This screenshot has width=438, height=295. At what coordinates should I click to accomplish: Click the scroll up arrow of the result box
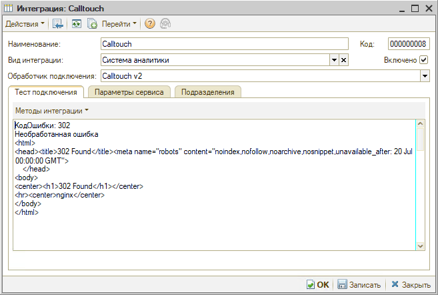(421, 123)
